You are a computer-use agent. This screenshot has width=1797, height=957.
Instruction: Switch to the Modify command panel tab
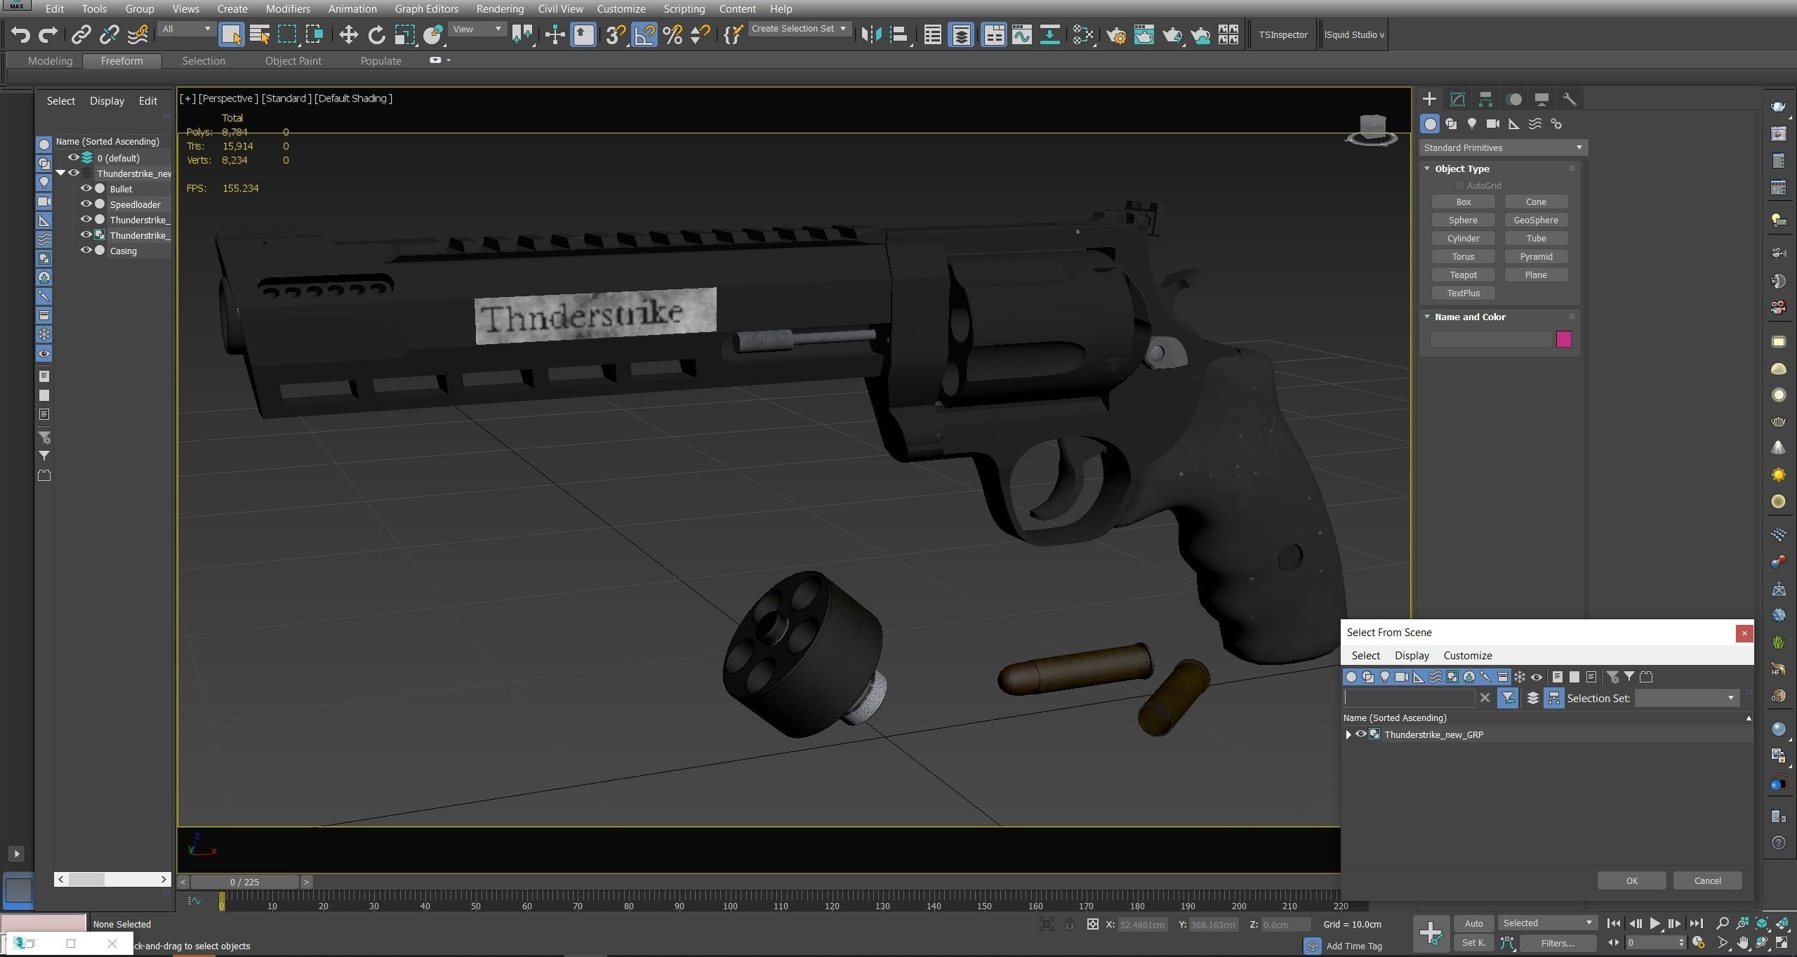tap(1457, 99)
